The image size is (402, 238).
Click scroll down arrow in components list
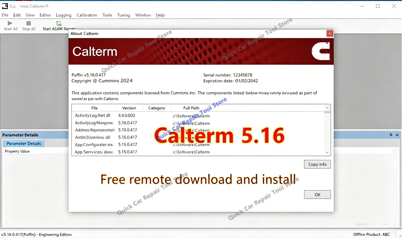327,152
